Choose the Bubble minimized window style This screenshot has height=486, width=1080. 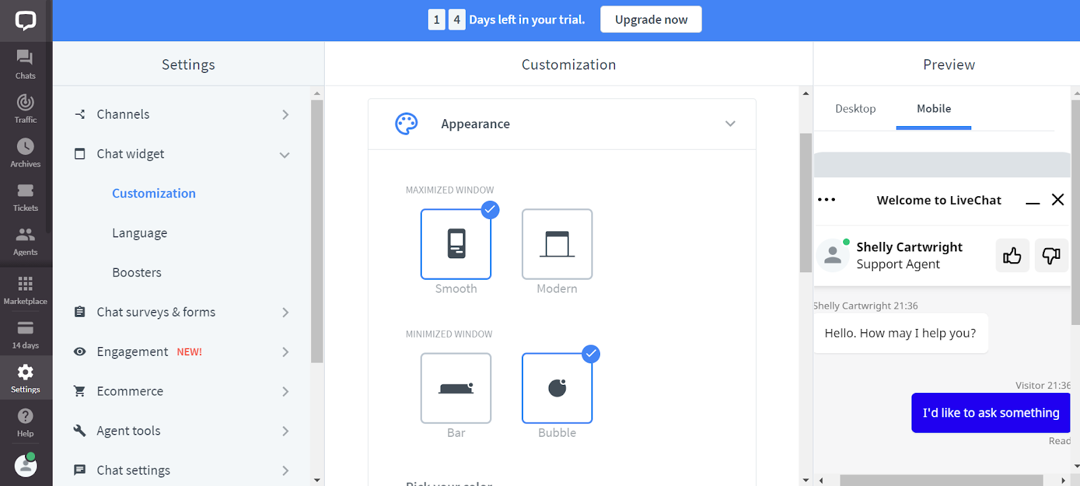[557, 388]
